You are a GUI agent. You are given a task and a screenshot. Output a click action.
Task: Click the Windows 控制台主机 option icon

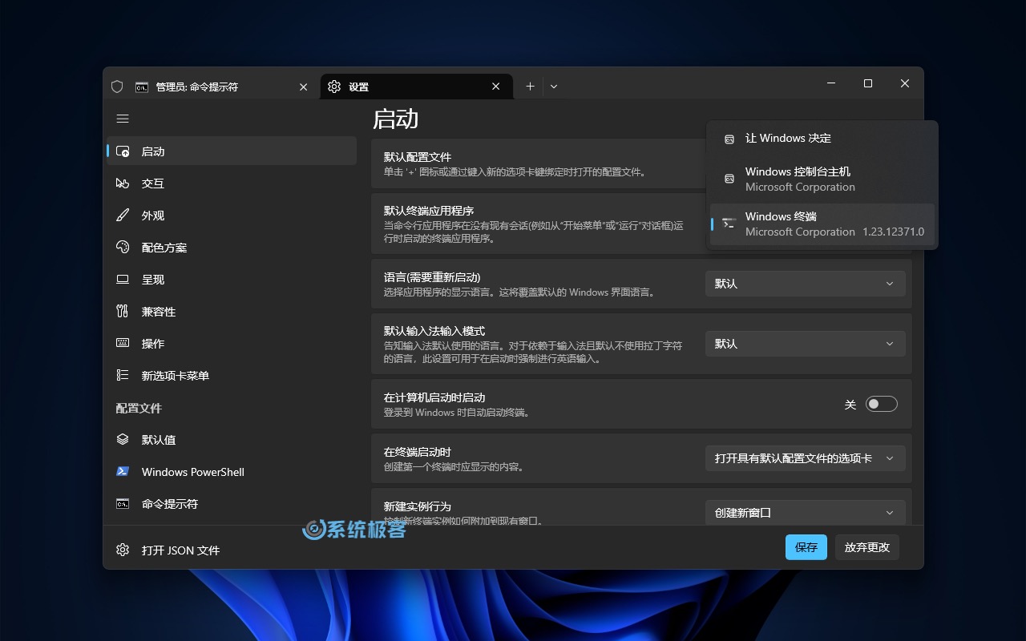coord(729,179)
